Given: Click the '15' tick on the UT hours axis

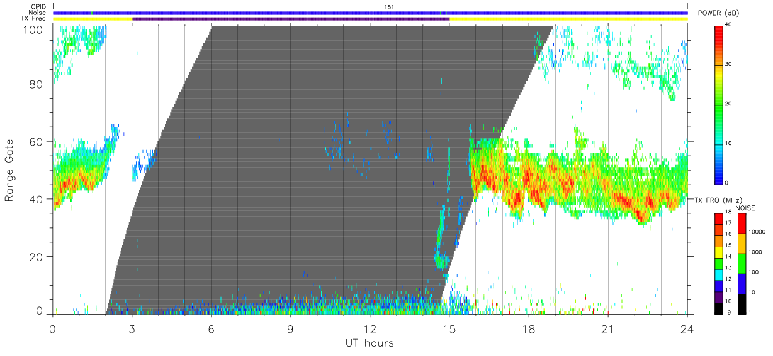Looking at the screenshot, I should (449, 328).
